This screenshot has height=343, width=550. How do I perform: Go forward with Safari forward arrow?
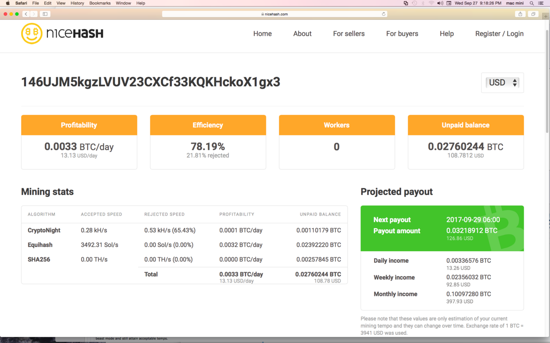34,14
